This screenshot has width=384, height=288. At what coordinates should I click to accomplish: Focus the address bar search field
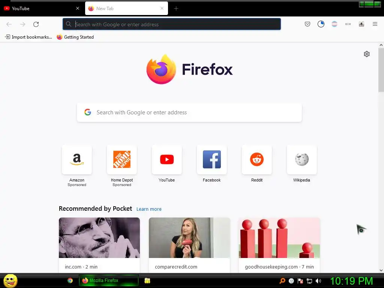(x=172, y=24)
